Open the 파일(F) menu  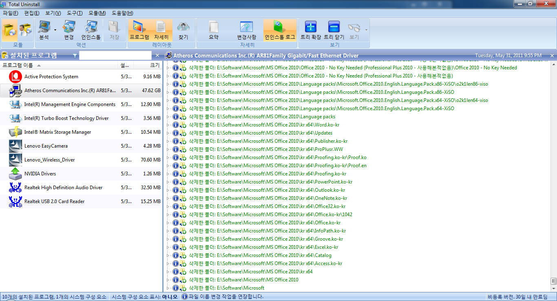[10, 13]
